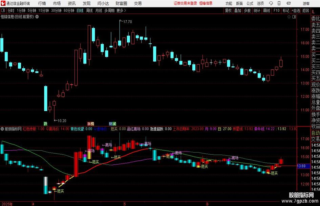320x206 pixels.
Task: Click the 画线 drawing button
Action: click(x=266, y=10)
